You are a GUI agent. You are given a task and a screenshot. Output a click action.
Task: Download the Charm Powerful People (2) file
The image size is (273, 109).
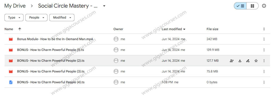240,61
